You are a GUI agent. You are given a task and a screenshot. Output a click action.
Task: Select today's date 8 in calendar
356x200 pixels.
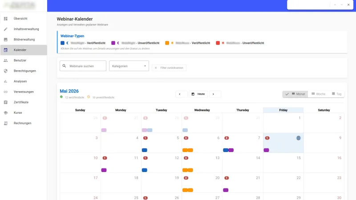298,138
